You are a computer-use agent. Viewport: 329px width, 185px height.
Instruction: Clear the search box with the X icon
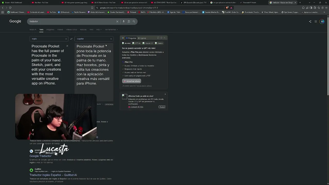[x=117, y=21]
